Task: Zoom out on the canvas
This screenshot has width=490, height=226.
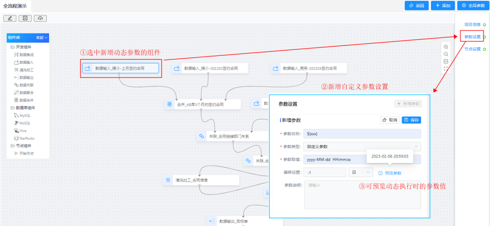Action: pyautogui.click(x=446, y=54)
